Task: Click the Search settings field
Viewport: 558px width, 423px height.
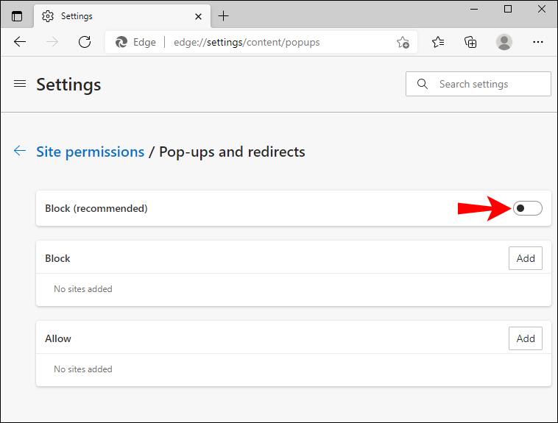Action: click(486, 84)
